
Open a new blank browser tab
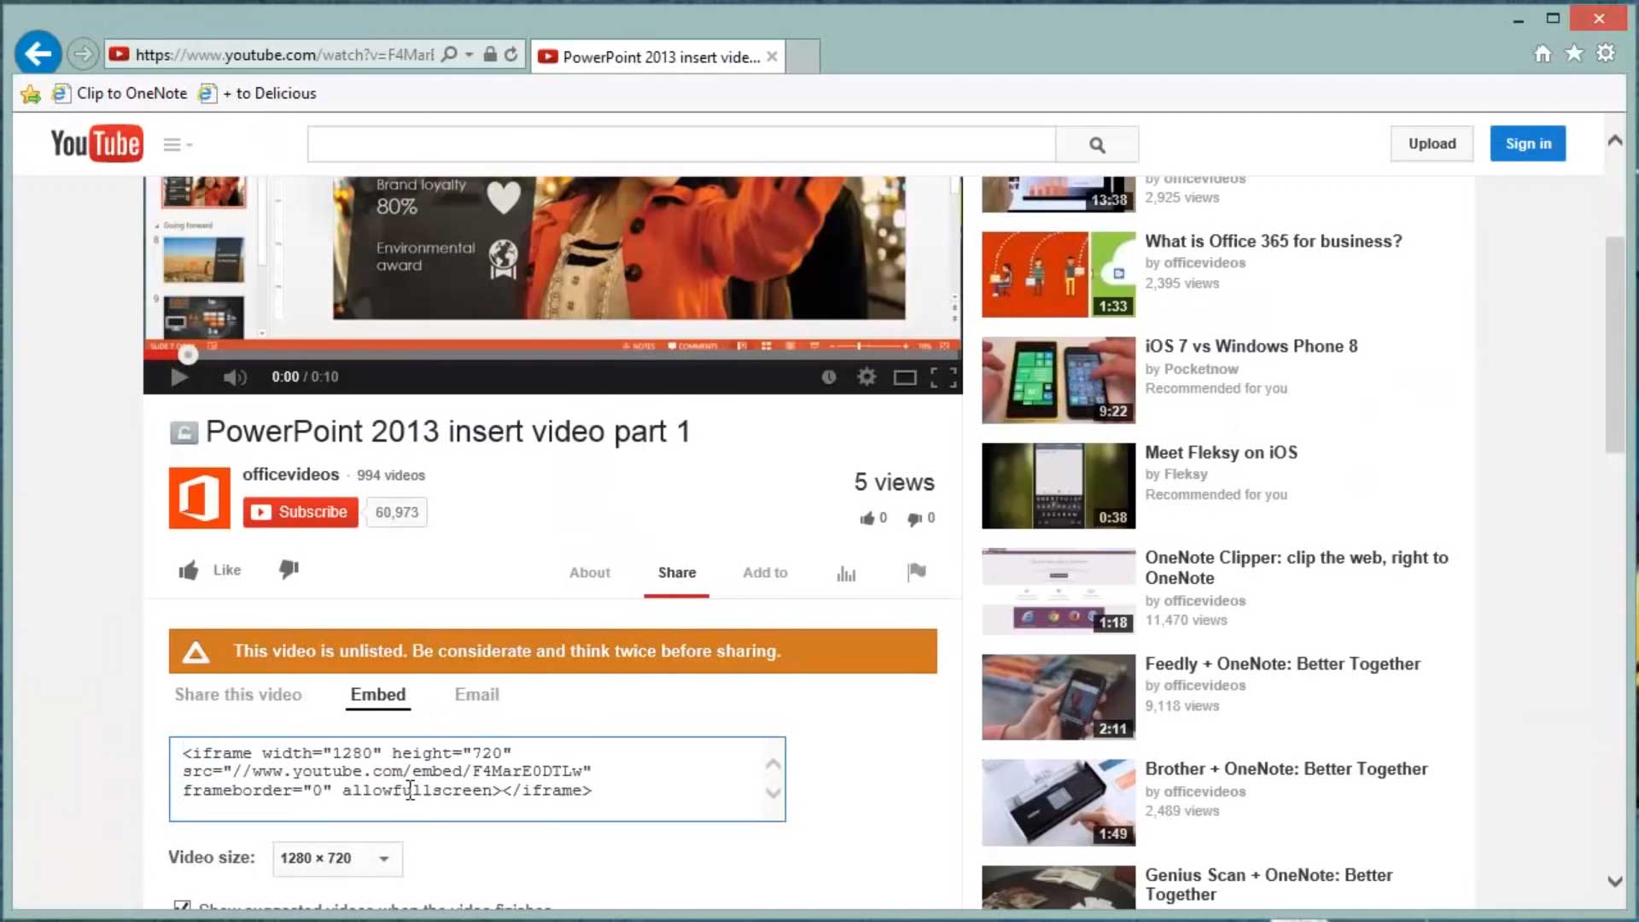802,56
